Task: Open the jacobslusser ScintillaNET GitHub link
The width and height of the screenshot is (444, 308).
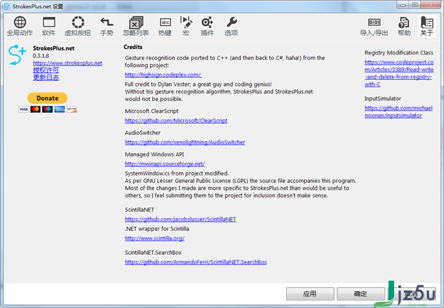Action: [180, 219]
